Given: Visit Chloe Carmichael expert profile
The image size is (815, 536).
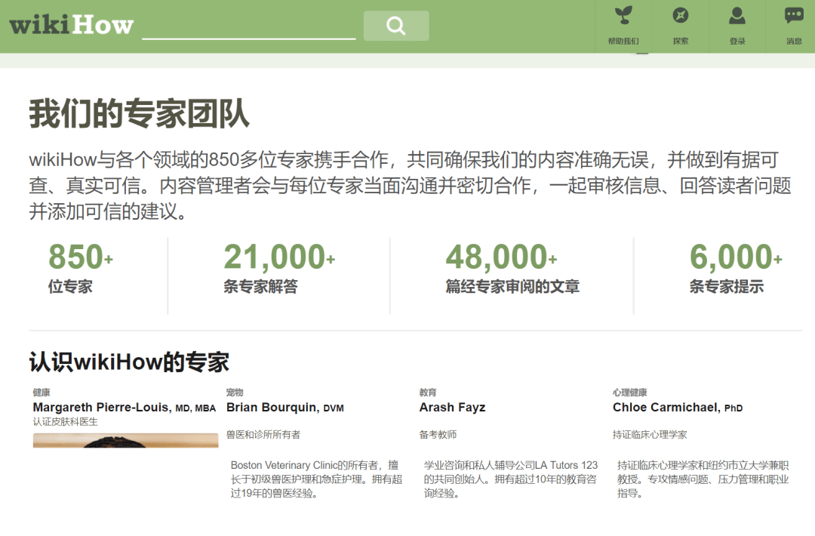Looking at the screenshot, I should [666, 408].
